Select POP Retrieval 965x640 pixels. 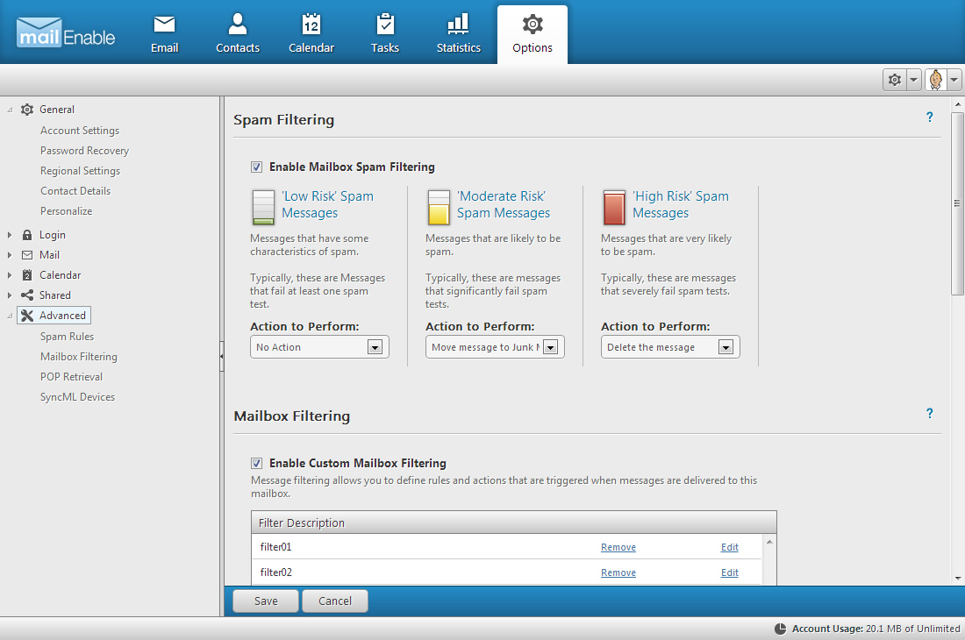pyautogui.click(x=71, y=377)
